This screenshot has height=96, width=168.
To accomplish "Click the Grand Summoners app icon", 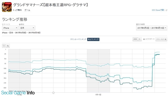I will (7, 7).
